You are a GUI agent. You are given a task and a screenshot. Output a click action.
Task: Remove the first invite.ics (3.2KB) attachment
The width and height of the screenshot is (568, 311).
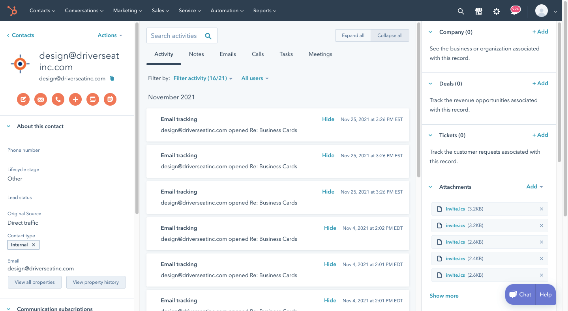pyautogui.click(x=542, y=209)
